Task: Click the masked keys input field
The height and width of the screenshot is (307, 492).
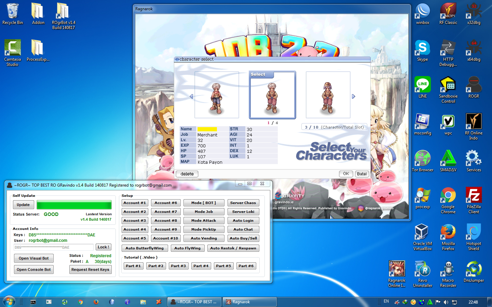Action: (54, 247)
